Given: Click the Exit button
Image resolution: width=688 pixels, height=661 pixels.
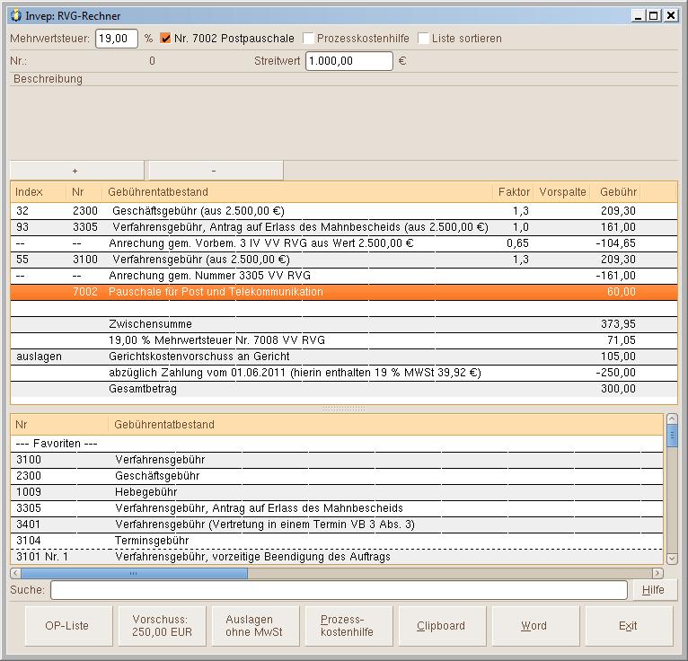Looking at the screenshot, I should click(x=630, y=626).
